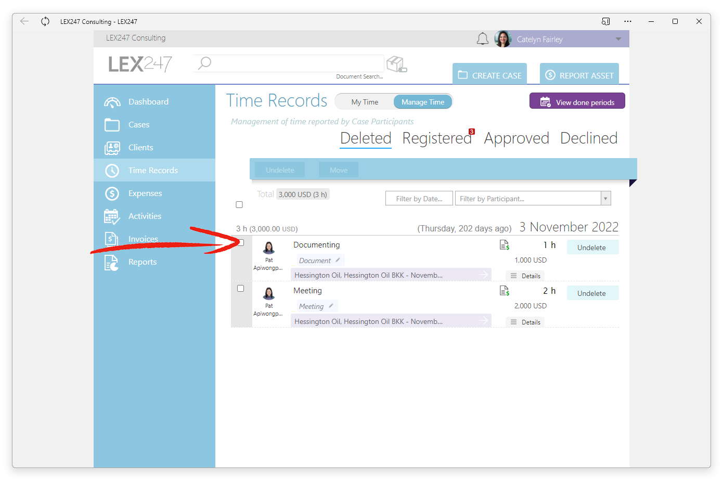
Task: Click the toolbar Undelete button
Action: pos(280,170)
